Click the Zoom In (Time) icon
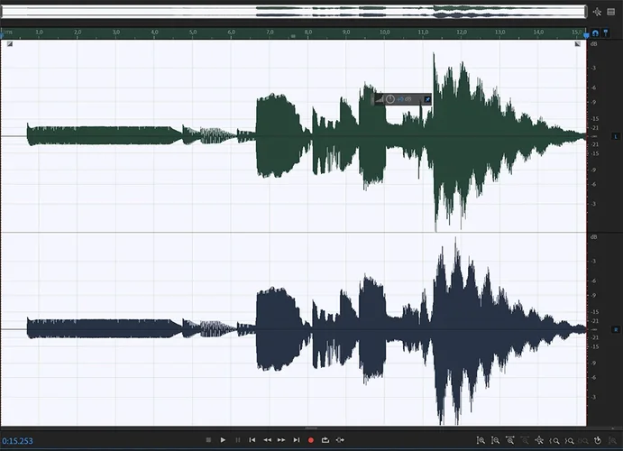623x451 pixels. pos(510,440)
